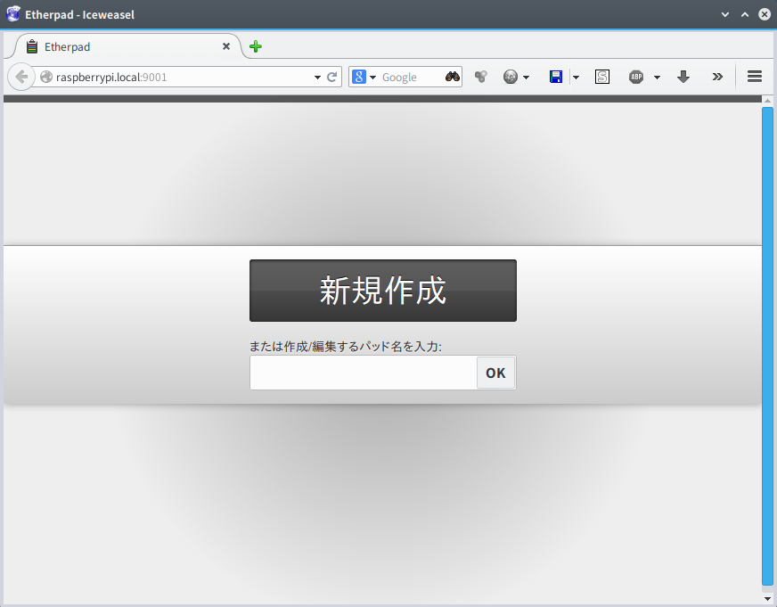
Task: Click the 新規作成 new pad button
Action: point(383,291)
